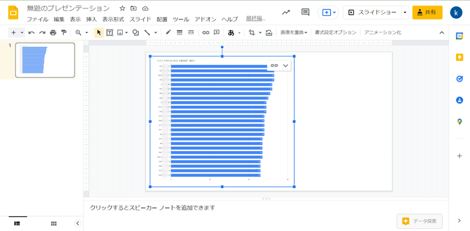Viewport: 470px width, 231px height.
Task: Open the 表示 menu
Action: [75, 19]
